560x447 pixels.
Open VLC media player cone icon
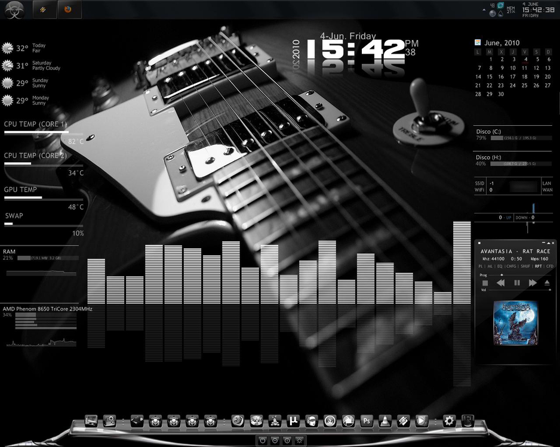click(385, 421)
